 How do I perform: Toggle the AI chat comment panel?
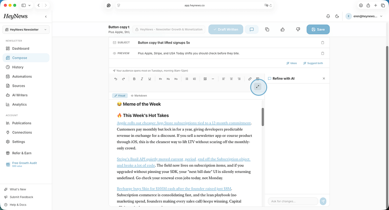(251, 29)
